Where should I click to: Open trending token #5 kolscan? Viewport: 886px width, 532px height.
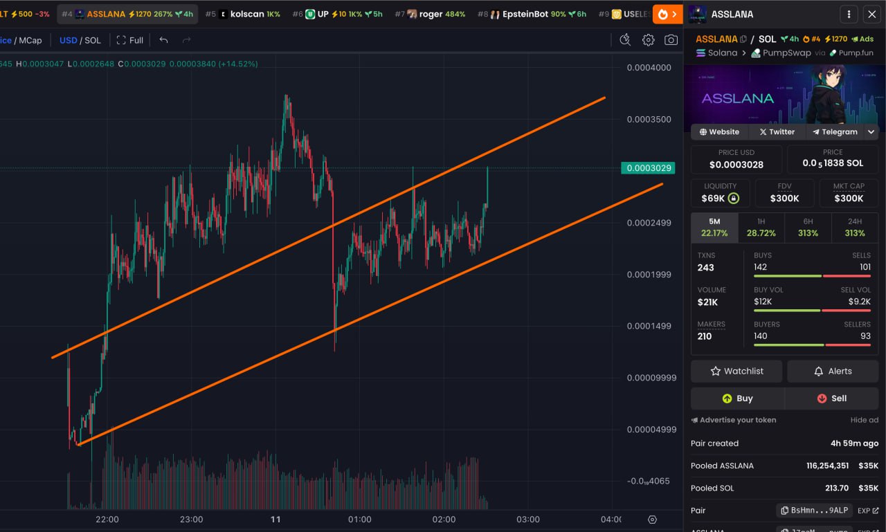pos(242,14)
